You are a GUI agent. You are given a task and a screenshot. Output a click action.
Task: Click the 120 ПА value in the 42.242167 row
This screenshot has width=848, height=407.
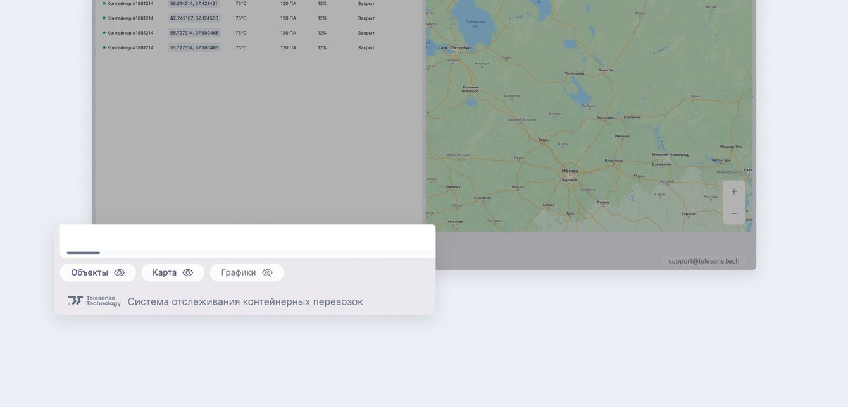(288, 18)
